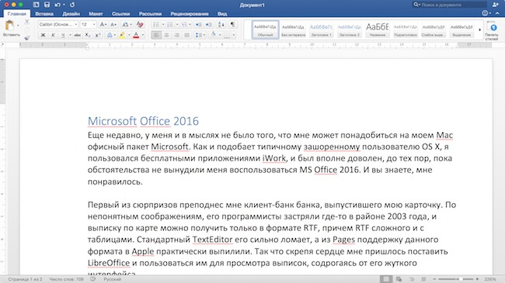Image resolution: width=505 pixels, height=283 pixels.
Task: Apply superscript X² formatting
Action: pos(98,35)
